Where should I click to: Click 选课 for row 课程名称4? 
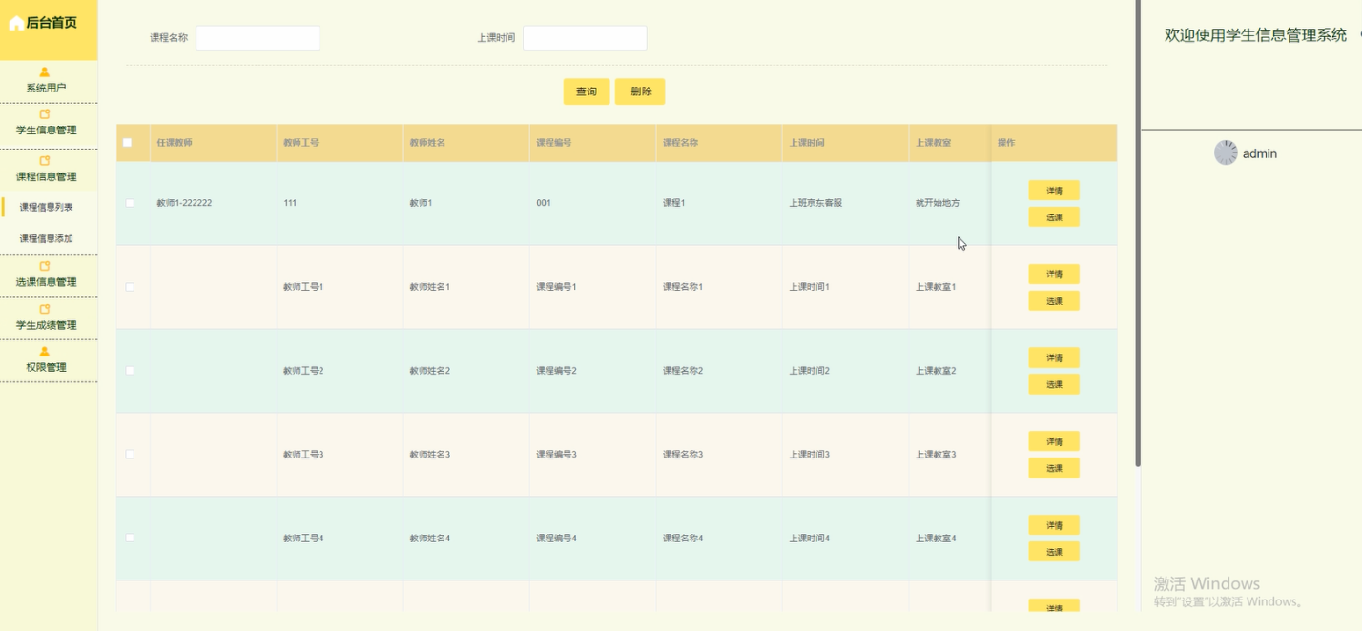click(1054, 552)
